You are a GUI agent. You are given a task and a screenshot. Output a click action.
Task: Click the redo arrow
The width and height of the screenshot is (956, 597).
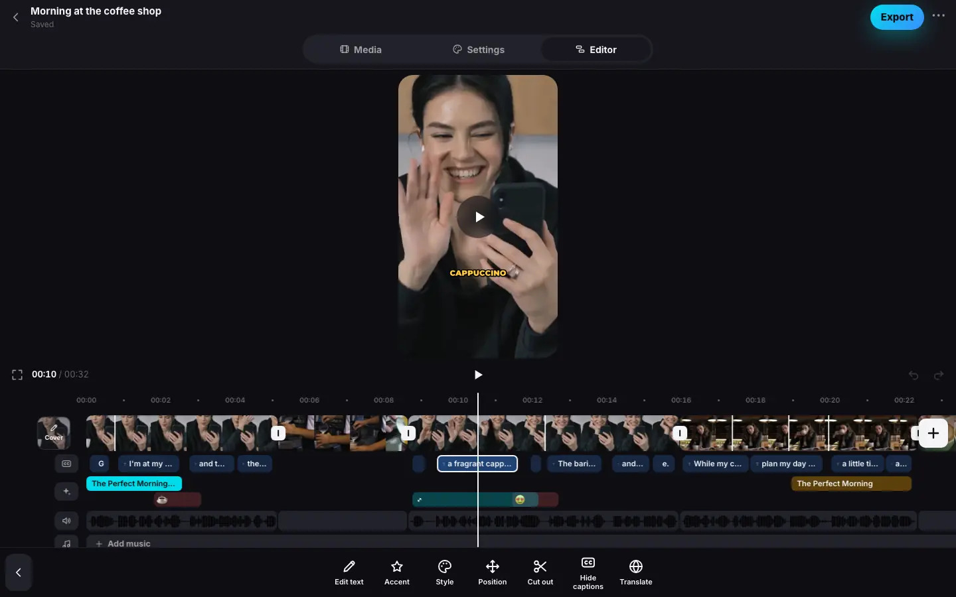pos(939,375)
